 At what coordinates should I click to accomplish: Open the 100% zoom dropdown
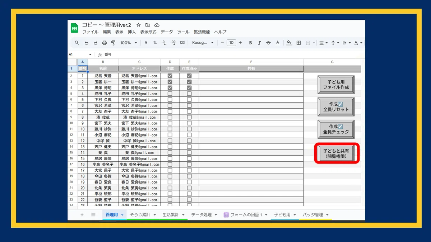click(x=129, y=43)
